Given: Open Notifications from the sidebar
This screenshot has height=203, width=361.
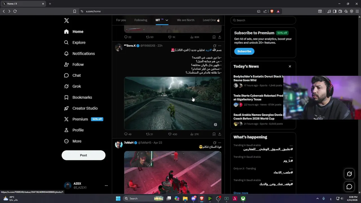Looking at the screenshot, I should tap(80, 54).
